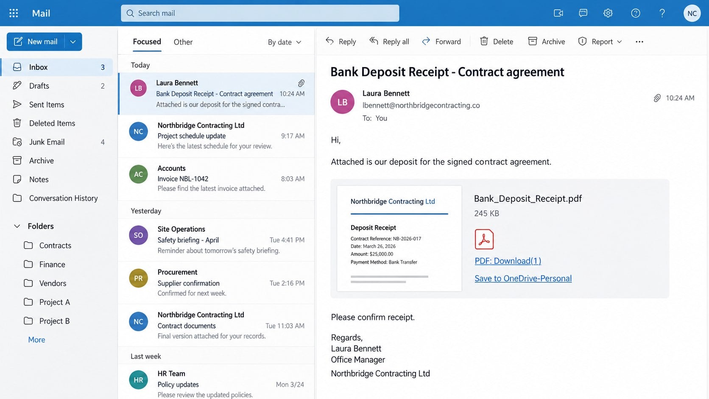Click the search magnifier icon

[x=130, y=13]
